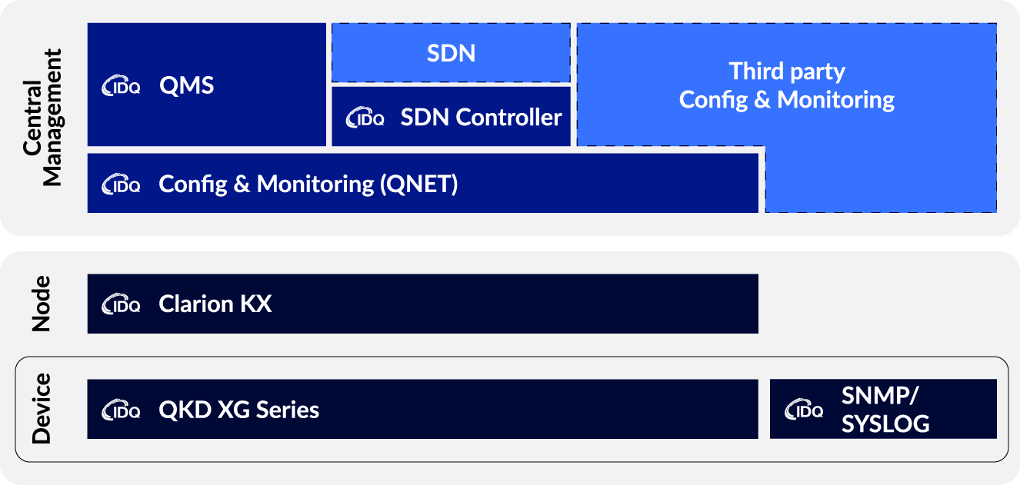Click the IDQ logo beside QMS
1020x485 pixels.
[x=121, y=86]
